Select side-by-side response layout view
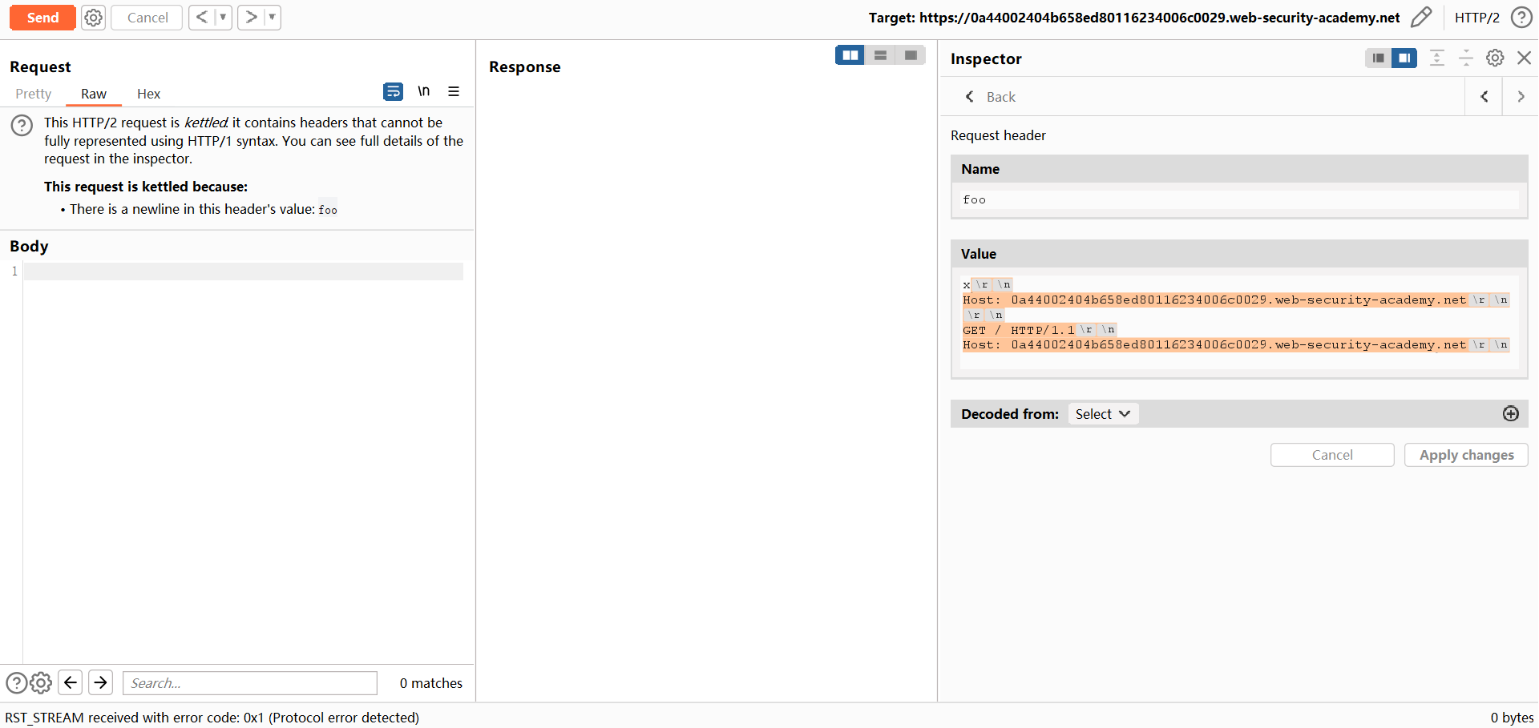This screenshot has width=1539, height=728. [850, 55]
